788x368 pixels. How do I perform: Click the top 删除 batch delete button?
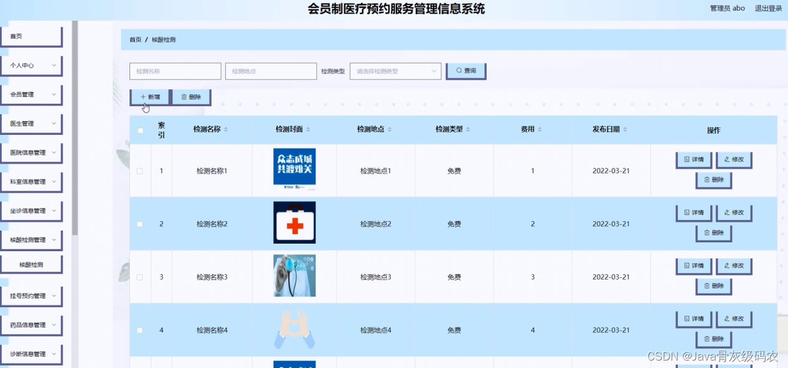(x=190, y=97)
